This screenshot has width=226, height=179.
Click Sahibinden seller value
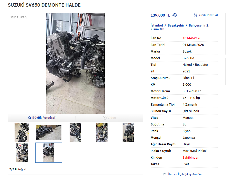(191, 158)
